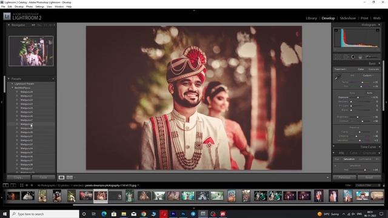Open Grid view icon in filmstrip bar
Image resolution: width=388 pixels, height=218 pixels.
click(22, 185)
